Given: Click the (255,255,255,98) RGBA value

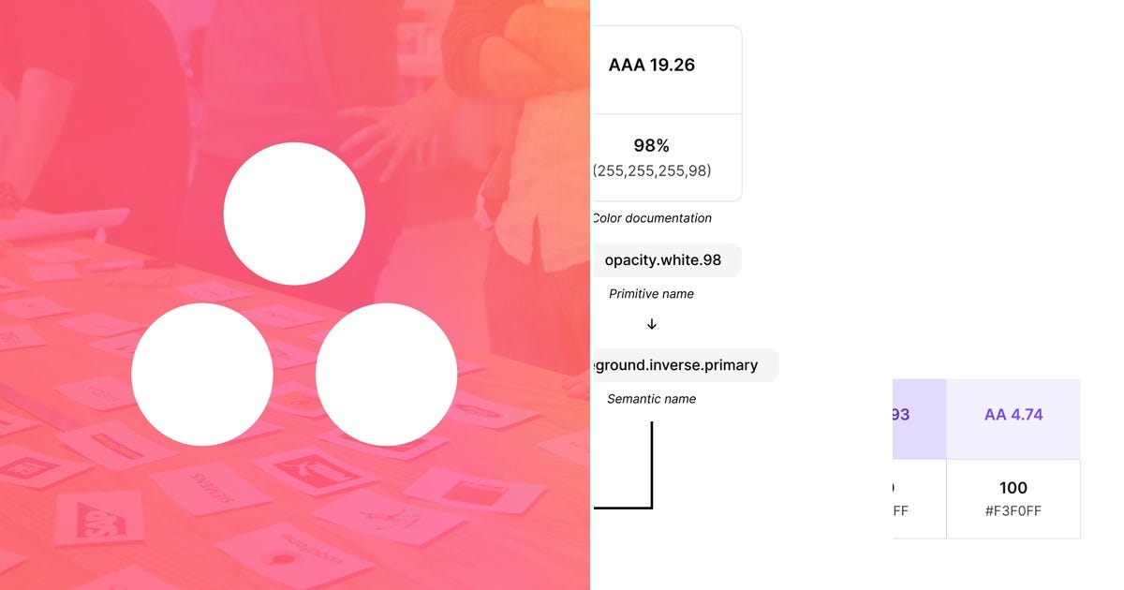Looking at the screenshot, I should [653, 170].
